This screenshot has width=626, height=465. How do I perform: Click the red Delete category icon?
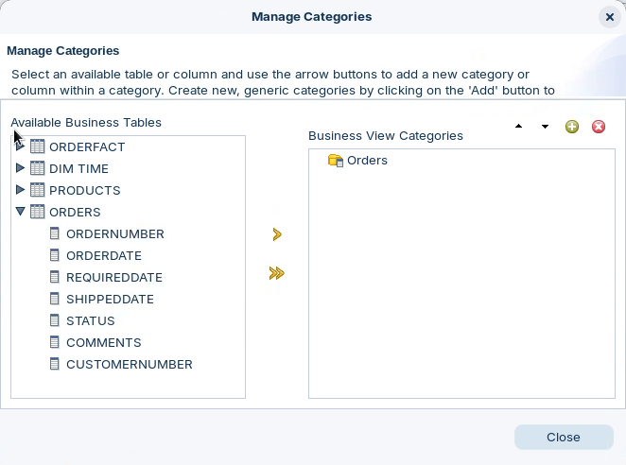click(599, 127)
